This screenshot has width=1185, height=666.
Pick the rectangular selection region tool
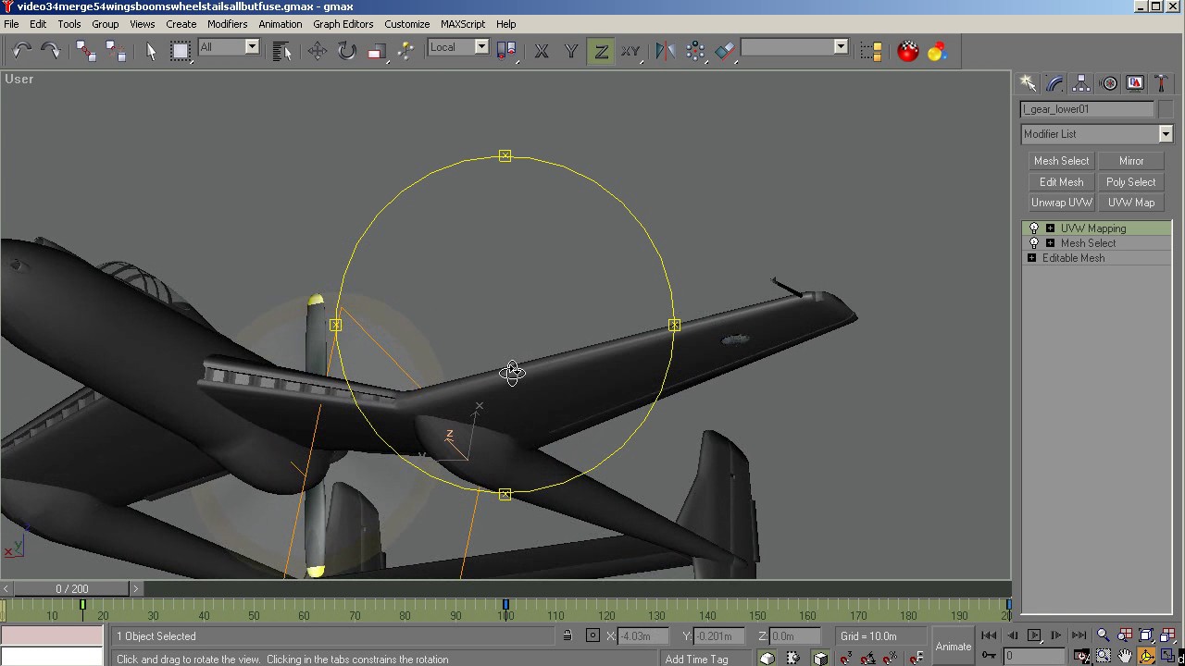(181, 51)
